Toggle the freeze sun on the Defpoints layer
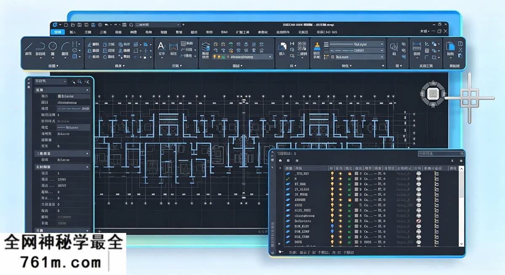 340,221
